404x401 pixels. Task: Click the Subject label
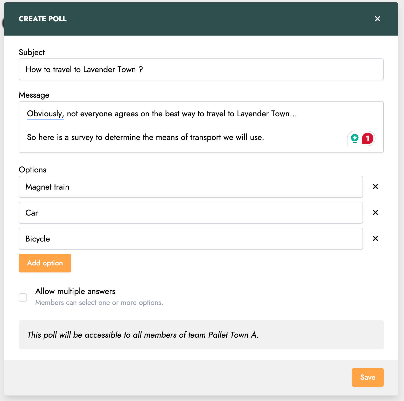pyautogui.click(x=32, y=52)
